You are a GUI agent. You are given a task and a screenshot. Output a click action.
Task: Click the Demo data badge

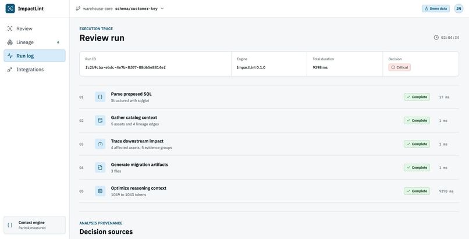click(x=436, y=9)
